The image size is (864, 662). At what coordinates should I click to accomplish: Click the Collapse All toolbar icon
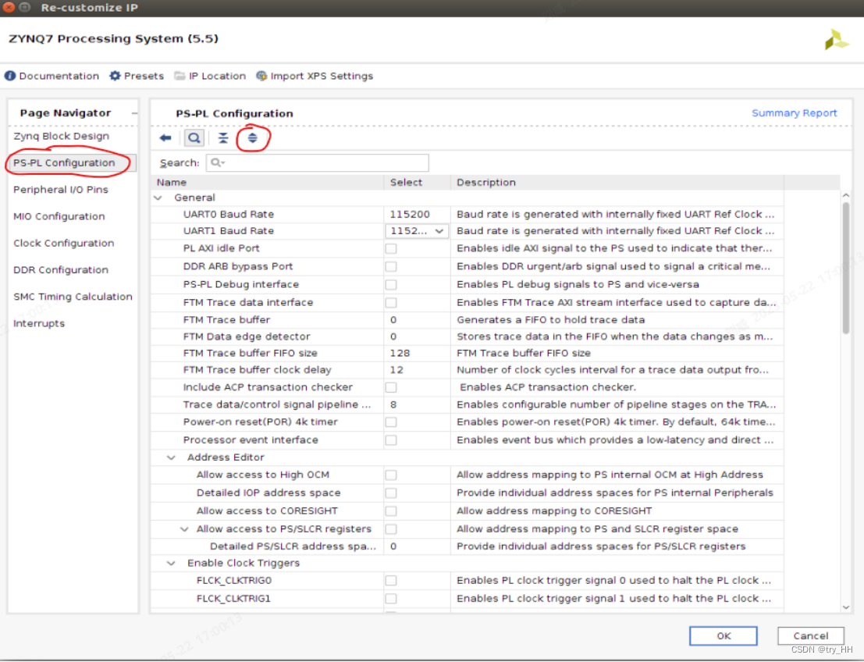tap(222, 138)
